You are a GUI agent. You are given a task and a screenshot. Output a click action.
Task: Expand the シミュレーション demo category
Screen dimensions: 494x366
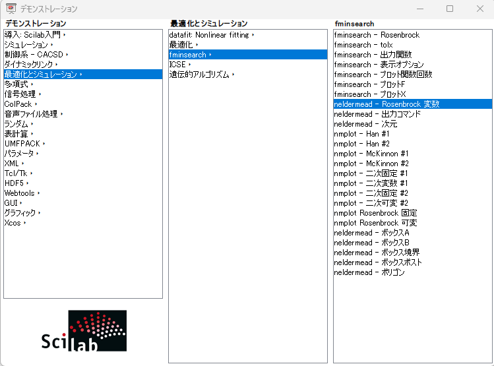tap(27, 45)
